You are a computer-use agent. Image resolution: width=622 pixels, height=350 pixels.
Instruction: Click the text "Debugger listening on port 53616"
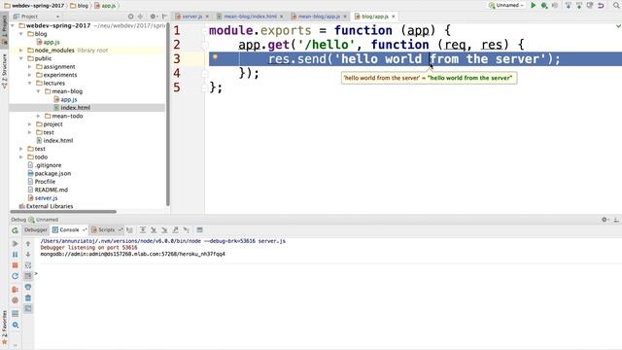(88, 248)
